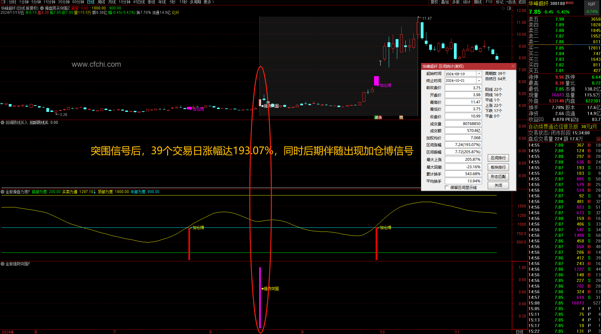This screenshot has width=601, height=334.
Task: Select the 45日线 period tab
Action: pyautogui.click(x=139, y=2)
